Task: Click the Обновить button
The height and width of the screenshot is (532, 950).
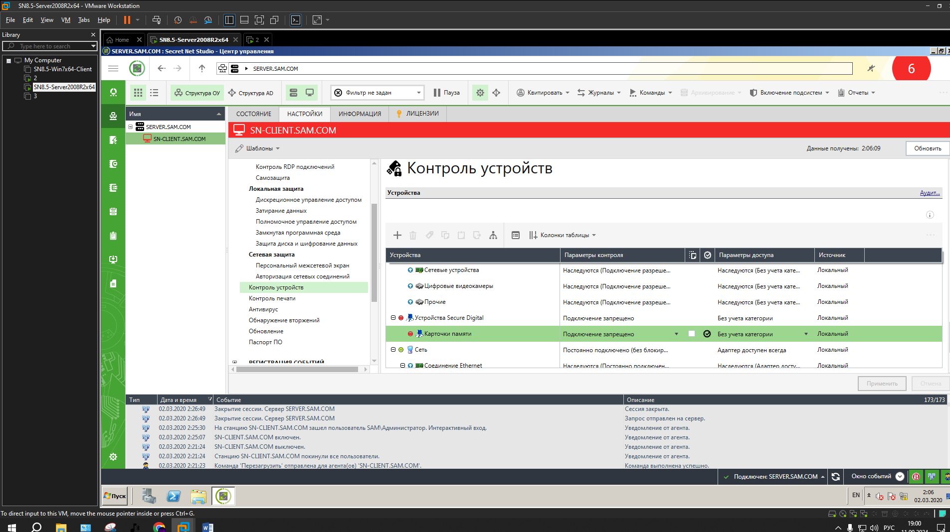Action: click(x=927, y=148)
